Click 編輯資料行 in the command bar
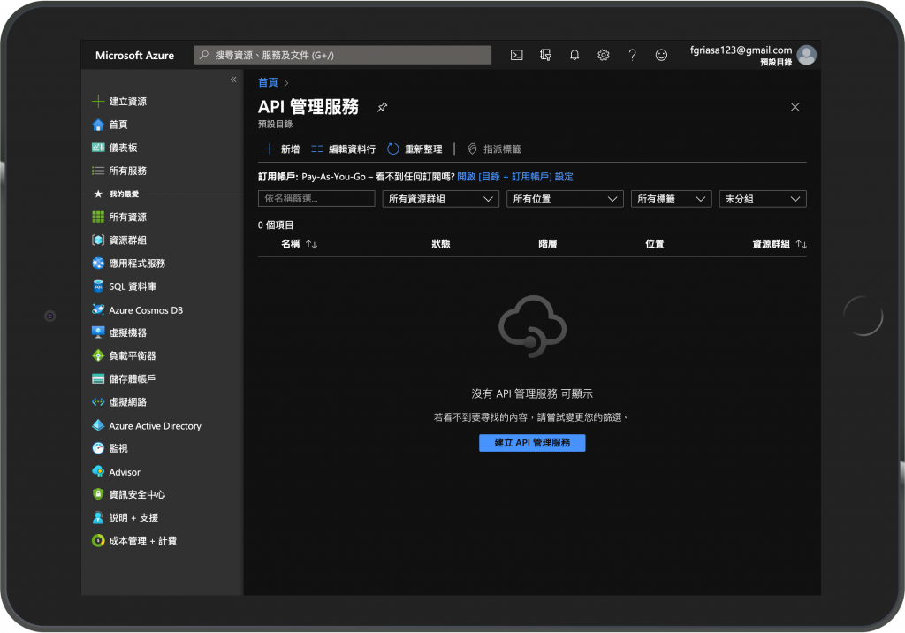The height and width of the screenshot is (633, 905). point(343,149)
